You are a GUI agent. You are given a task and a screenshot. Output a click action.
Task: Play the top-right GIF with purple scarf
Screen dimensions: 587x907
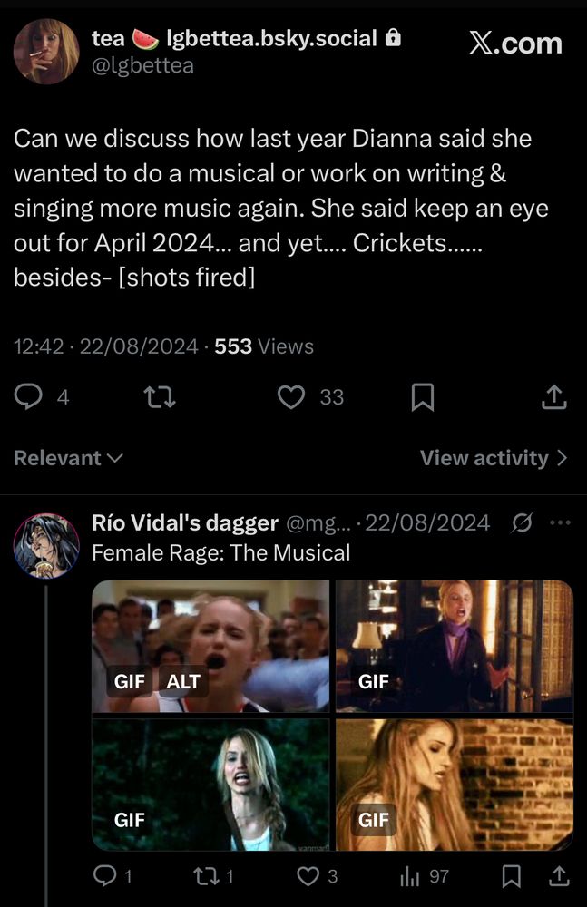pyautogui.click(x=455, y=646)
